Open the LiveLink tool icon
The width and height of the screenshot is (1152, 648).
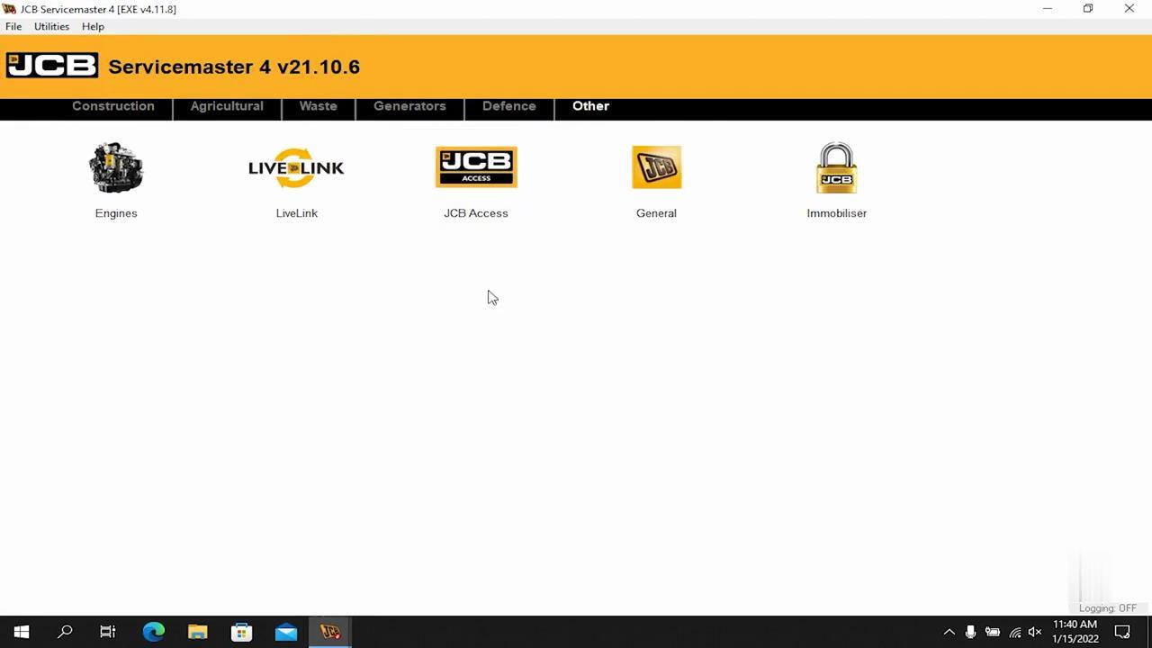[296, 168]
